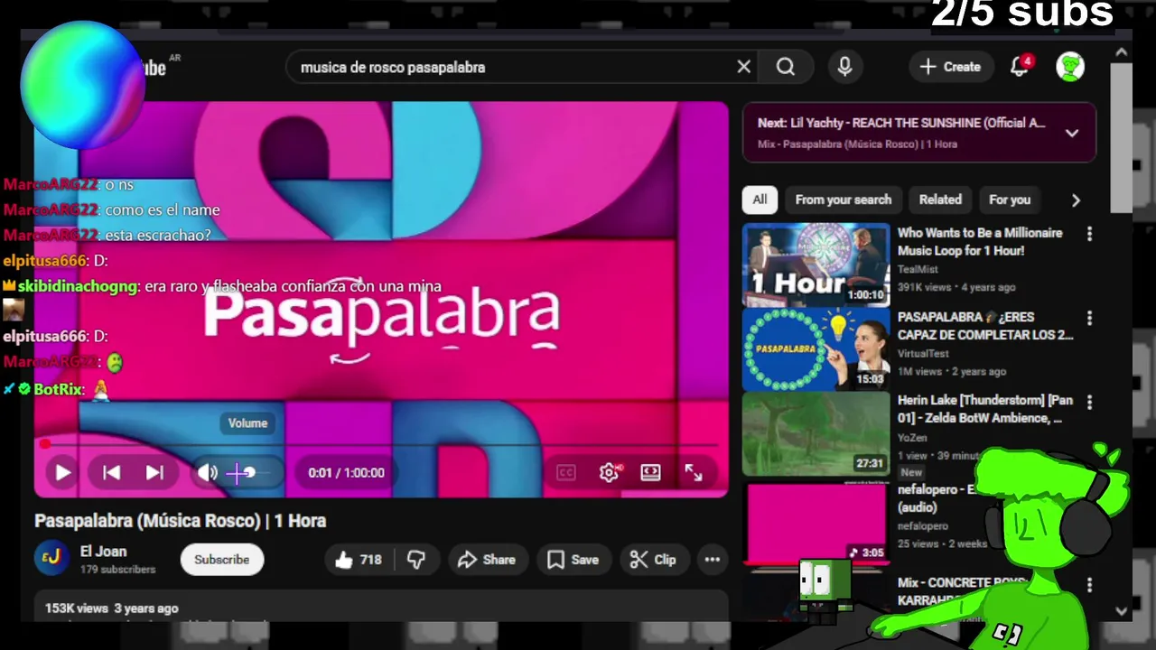Skip to next video in player
Screen dimensions: 1156x650
[154, 472]
